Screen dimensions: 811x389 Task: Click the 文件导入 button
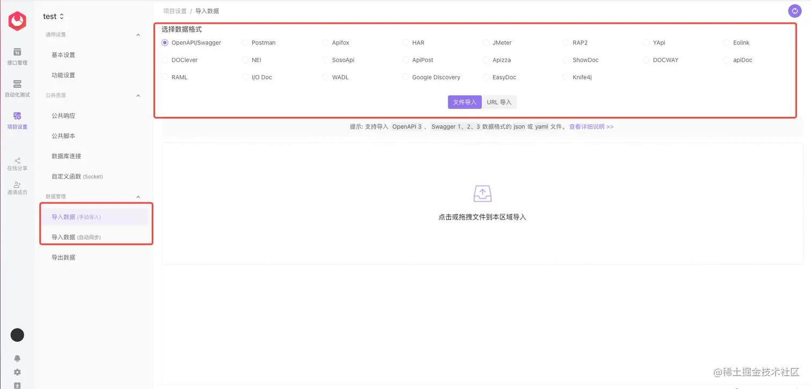click(465, 102)
